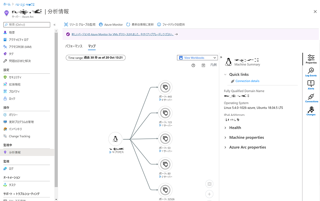Select the ポート: 32526 server group node
This screenshot has height=201, width=320.
click(165, 190)
